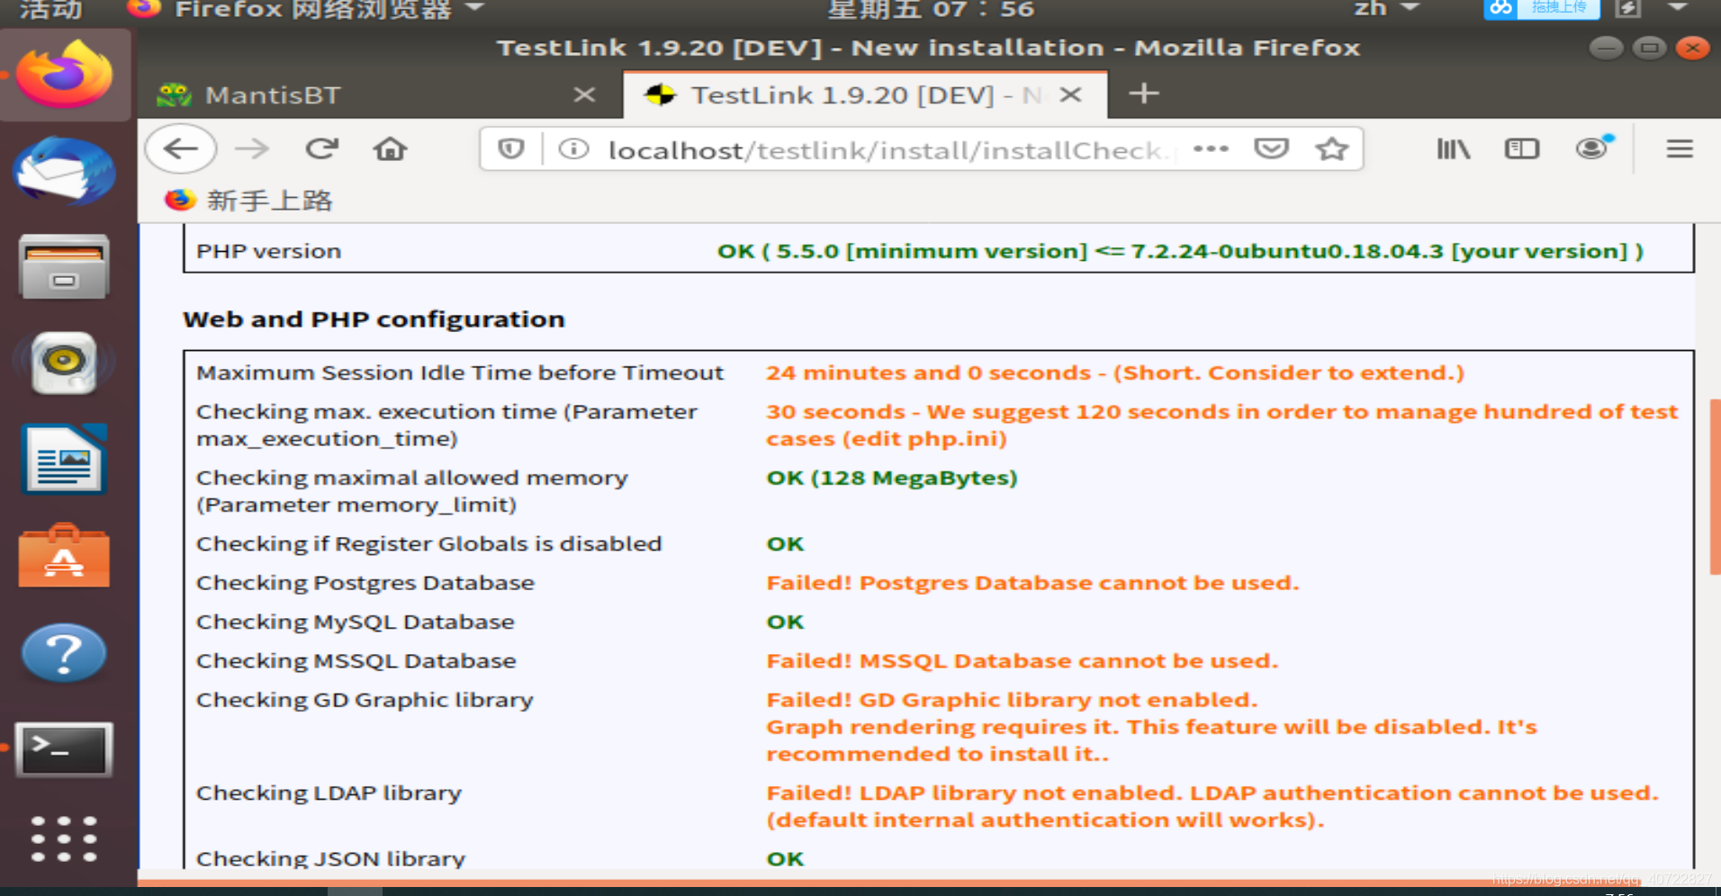Select 'Checking Postgres Database' label
The height and width of the screenshot is (896, 1721).
point(365,583)
